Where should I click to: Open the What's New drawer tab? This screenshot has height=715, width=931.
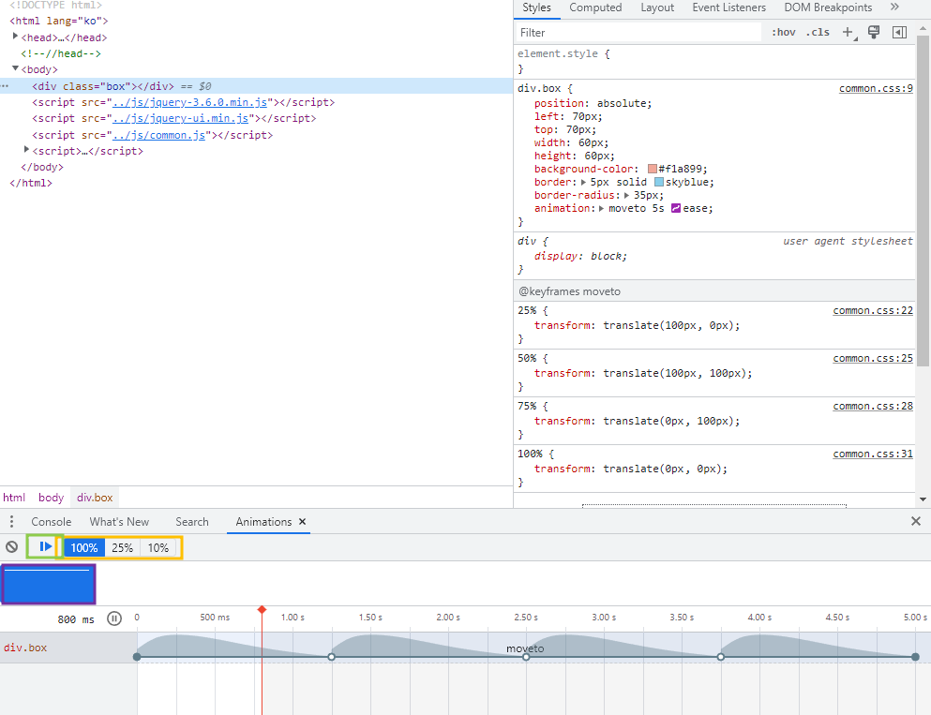point(119,522)
